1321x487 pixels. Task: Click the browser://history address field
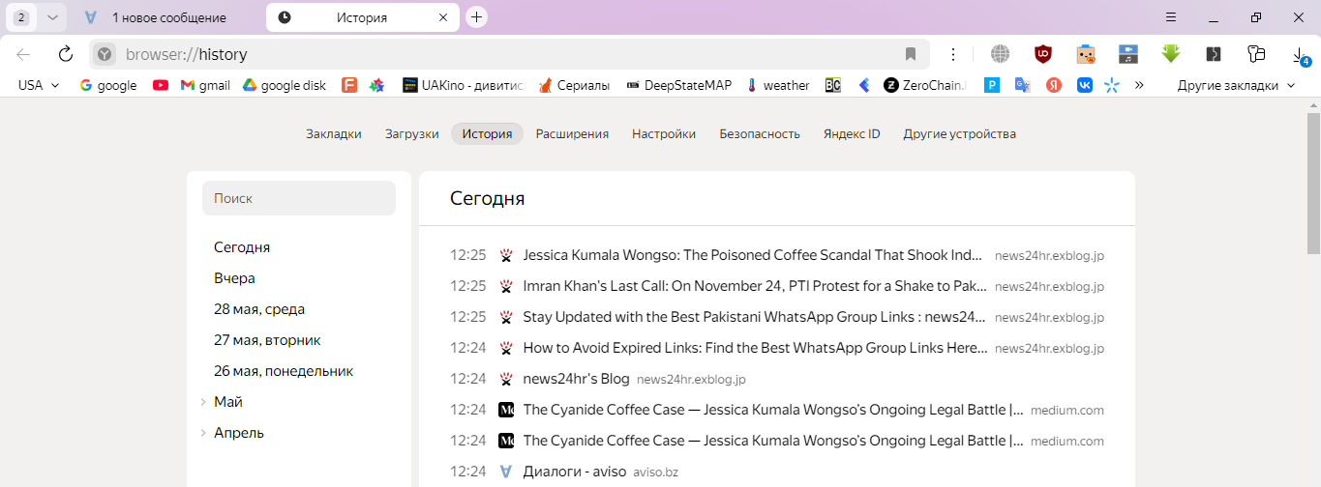point(508,54)
